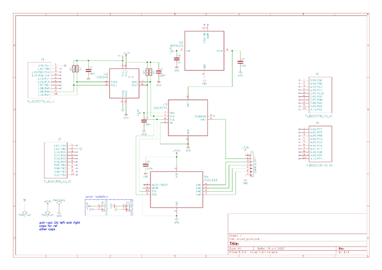Select the J3 TI_BOOSTER connector block
The height and width of the screenshot is (270, 382).
[56, 160]
